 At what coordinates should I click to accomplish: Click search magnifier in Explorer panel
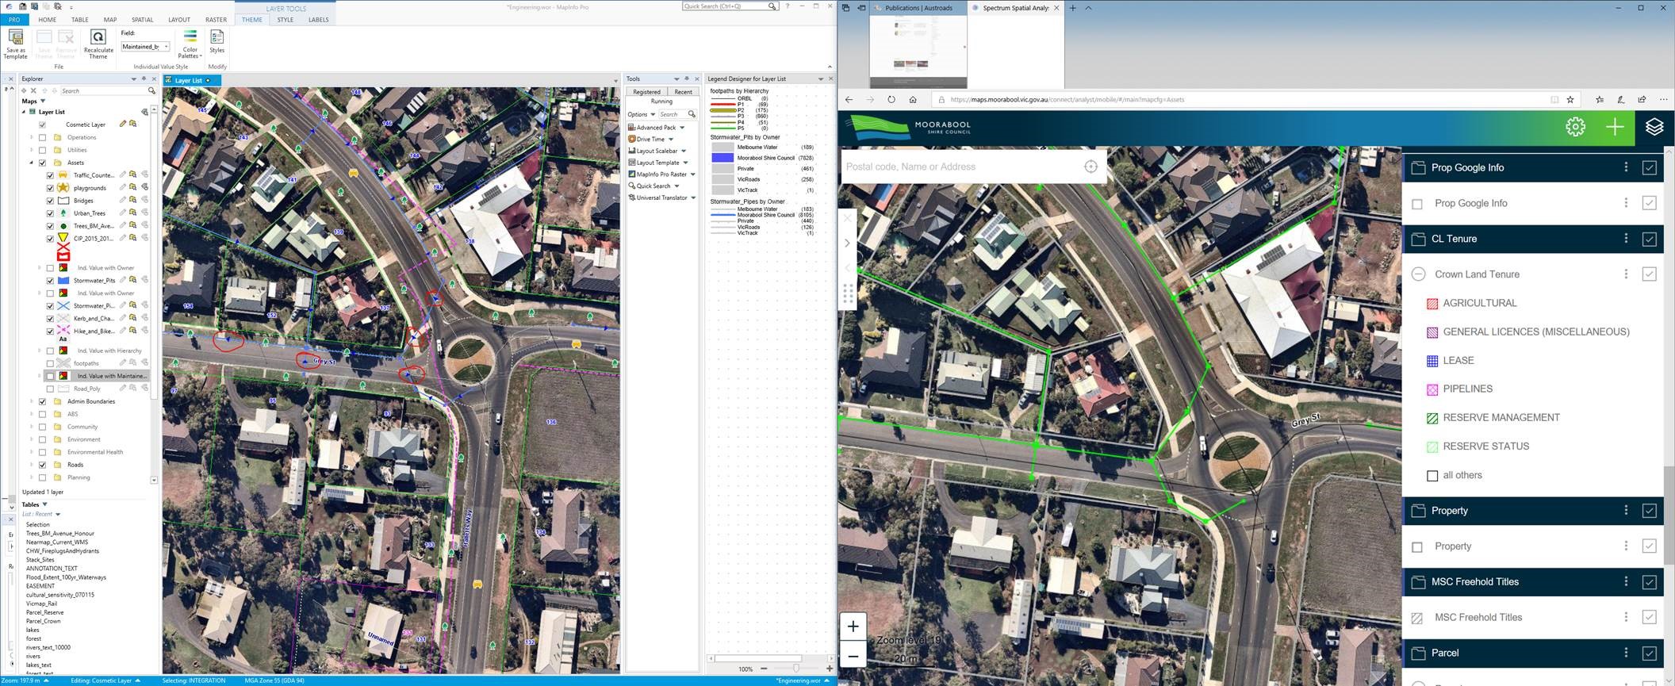tap(151, 90)
